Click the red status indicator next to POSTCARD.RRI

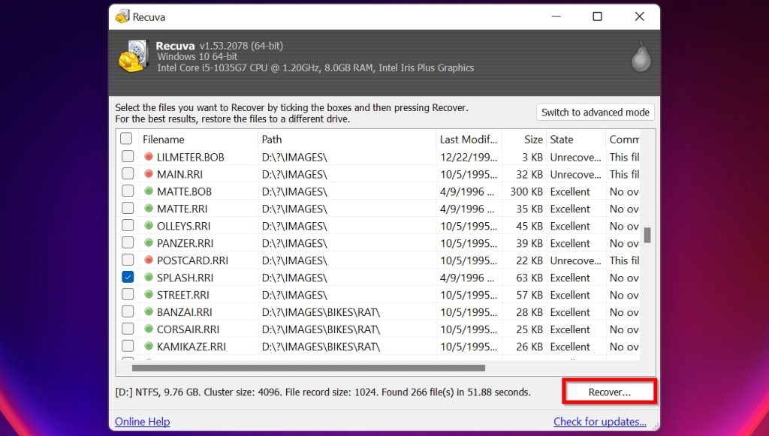pos(149,260)
